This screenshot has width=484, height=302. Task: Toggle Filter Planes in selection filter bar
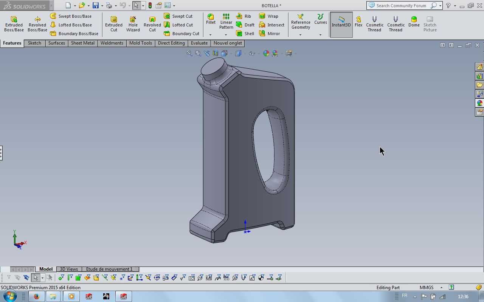[113, 278]
